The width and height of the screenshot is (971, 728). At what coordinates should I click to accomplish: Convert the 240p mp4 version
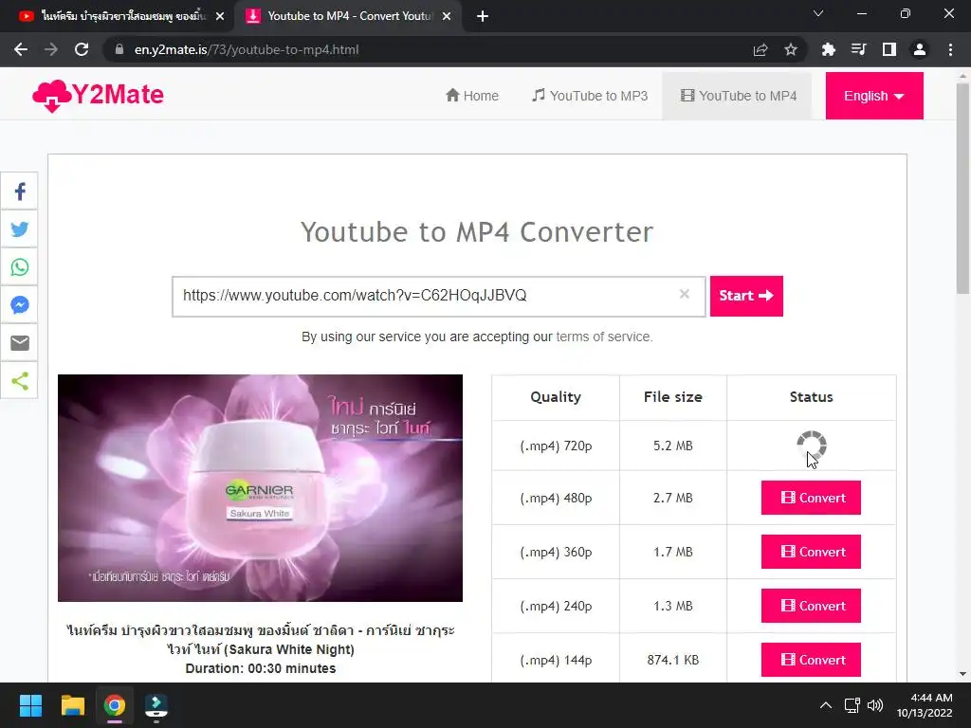[811, 606]
